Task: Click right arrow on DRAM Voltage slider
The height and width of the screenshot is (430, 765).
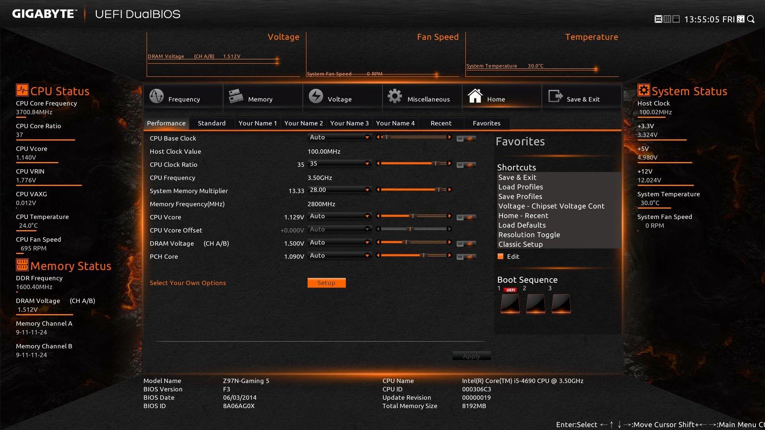Action: pyautogui.click(x=449, y=242)
